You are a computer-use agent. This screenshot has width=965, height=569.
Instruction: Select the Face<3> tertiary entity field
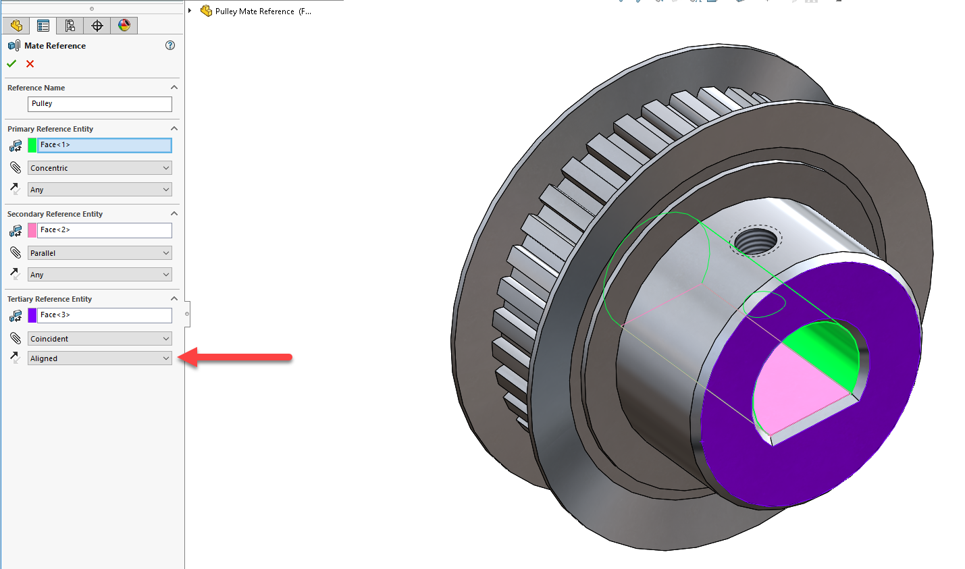pyautogui.click(x=104, y=315)
